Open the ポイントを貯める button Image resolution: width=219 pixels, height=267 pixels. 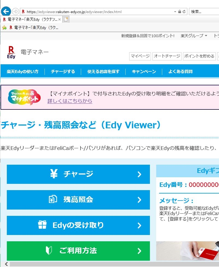[199, 56]
